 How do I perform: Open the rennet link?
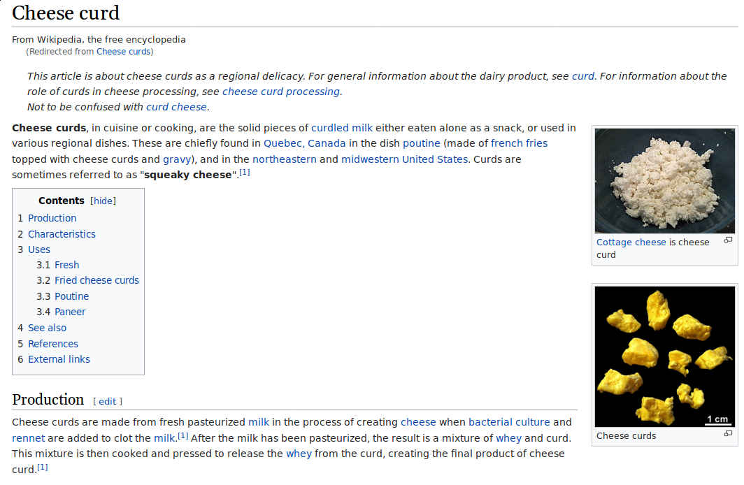(28, 439)
